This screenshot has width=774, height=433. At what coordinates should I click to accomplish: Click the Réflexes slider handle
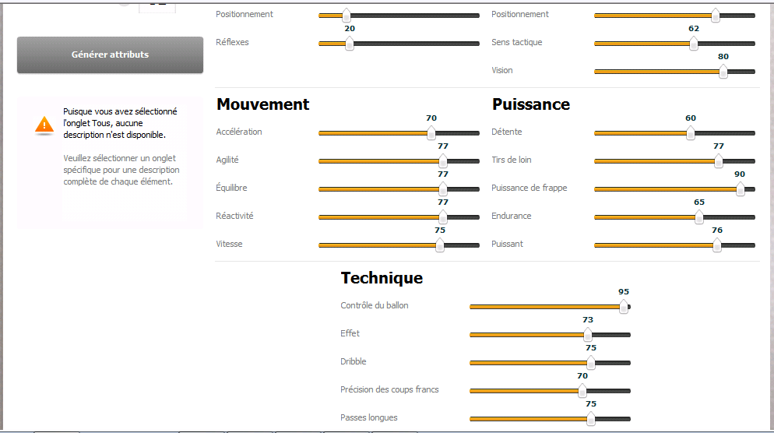350,44
